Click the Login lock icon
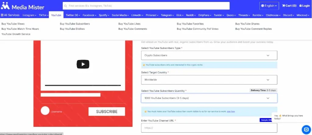This screenshot has width=312, height=135. 300,6
